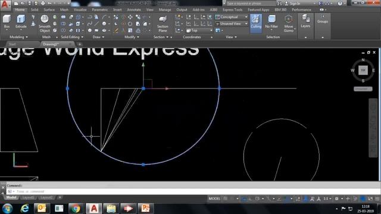Open the Unsaved View dropdown
381x214 pixels.
(x=232, y=24)
